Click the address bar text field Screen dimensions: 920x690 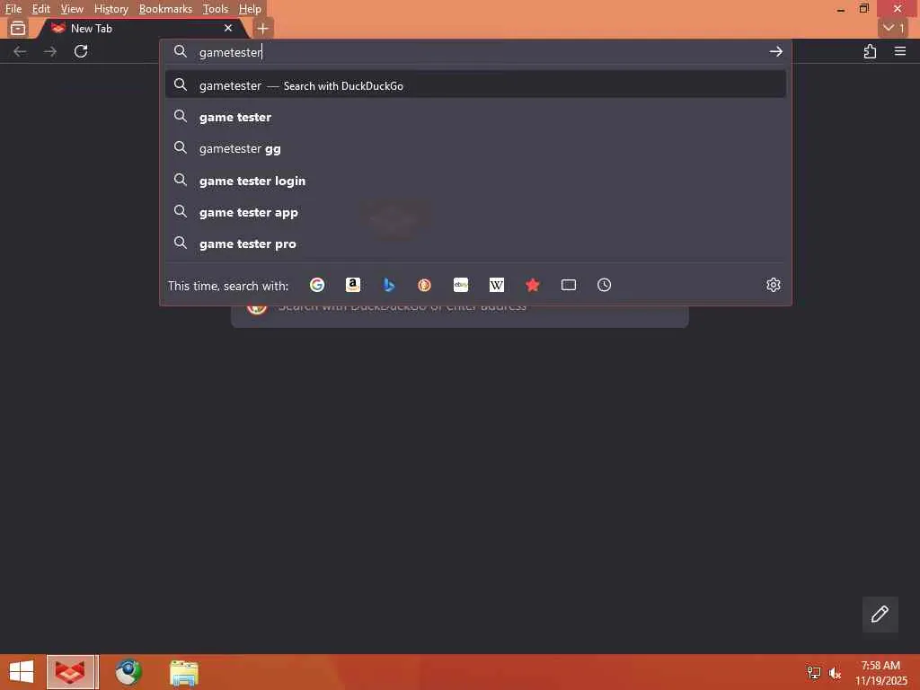tap(478, 52)
